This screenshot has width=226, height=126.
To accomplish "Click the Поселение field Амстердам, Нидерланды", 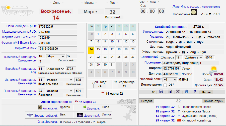I will click(191, 63).
